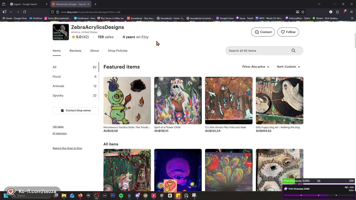Open the cactus painting thumbnail under All items
The image size is (356, 200).
(229, 170)
